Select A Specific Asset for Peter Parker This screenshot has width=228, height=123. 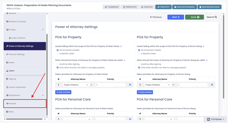tap(58, 54)
